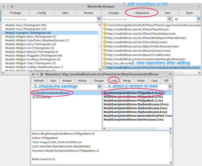Open the Monticello Browser window menu arrow
The width and height of the screenshot is (202, 166).
point(199,7)
